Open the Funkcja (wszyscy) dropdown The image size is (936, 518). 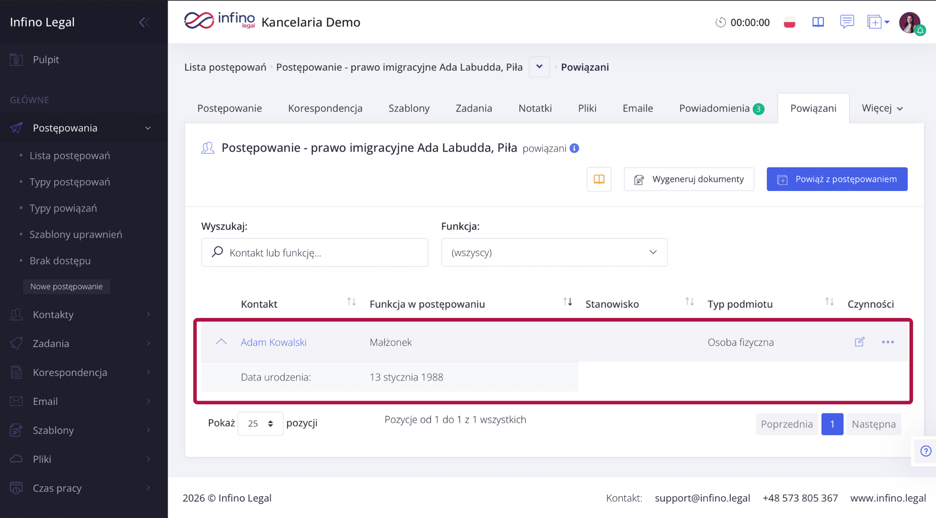pyautogui.click(x=554, y=252)
